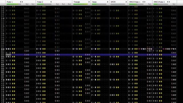This screenshot has width=183, height=103.
Task: Select the C#3 sample on row 18 in DPCM
Action: pos(112,95)
